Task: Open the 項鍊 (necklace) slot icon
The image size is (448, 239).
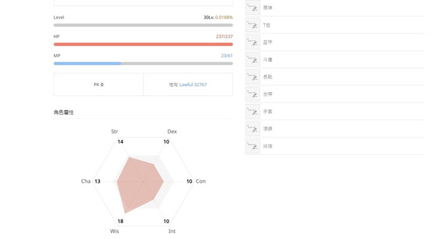Action: pos(253,129)
